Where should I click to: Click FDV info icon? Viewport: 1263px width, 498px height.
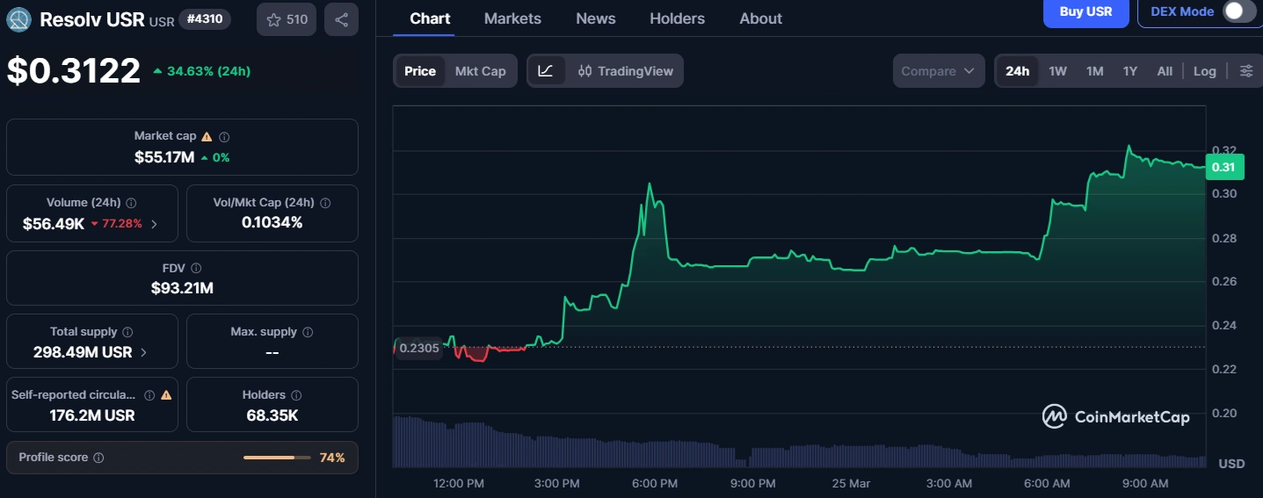196,268
